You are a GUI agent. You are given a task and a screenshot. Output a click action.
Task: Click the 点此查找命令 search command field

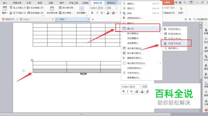click(201, 19)
